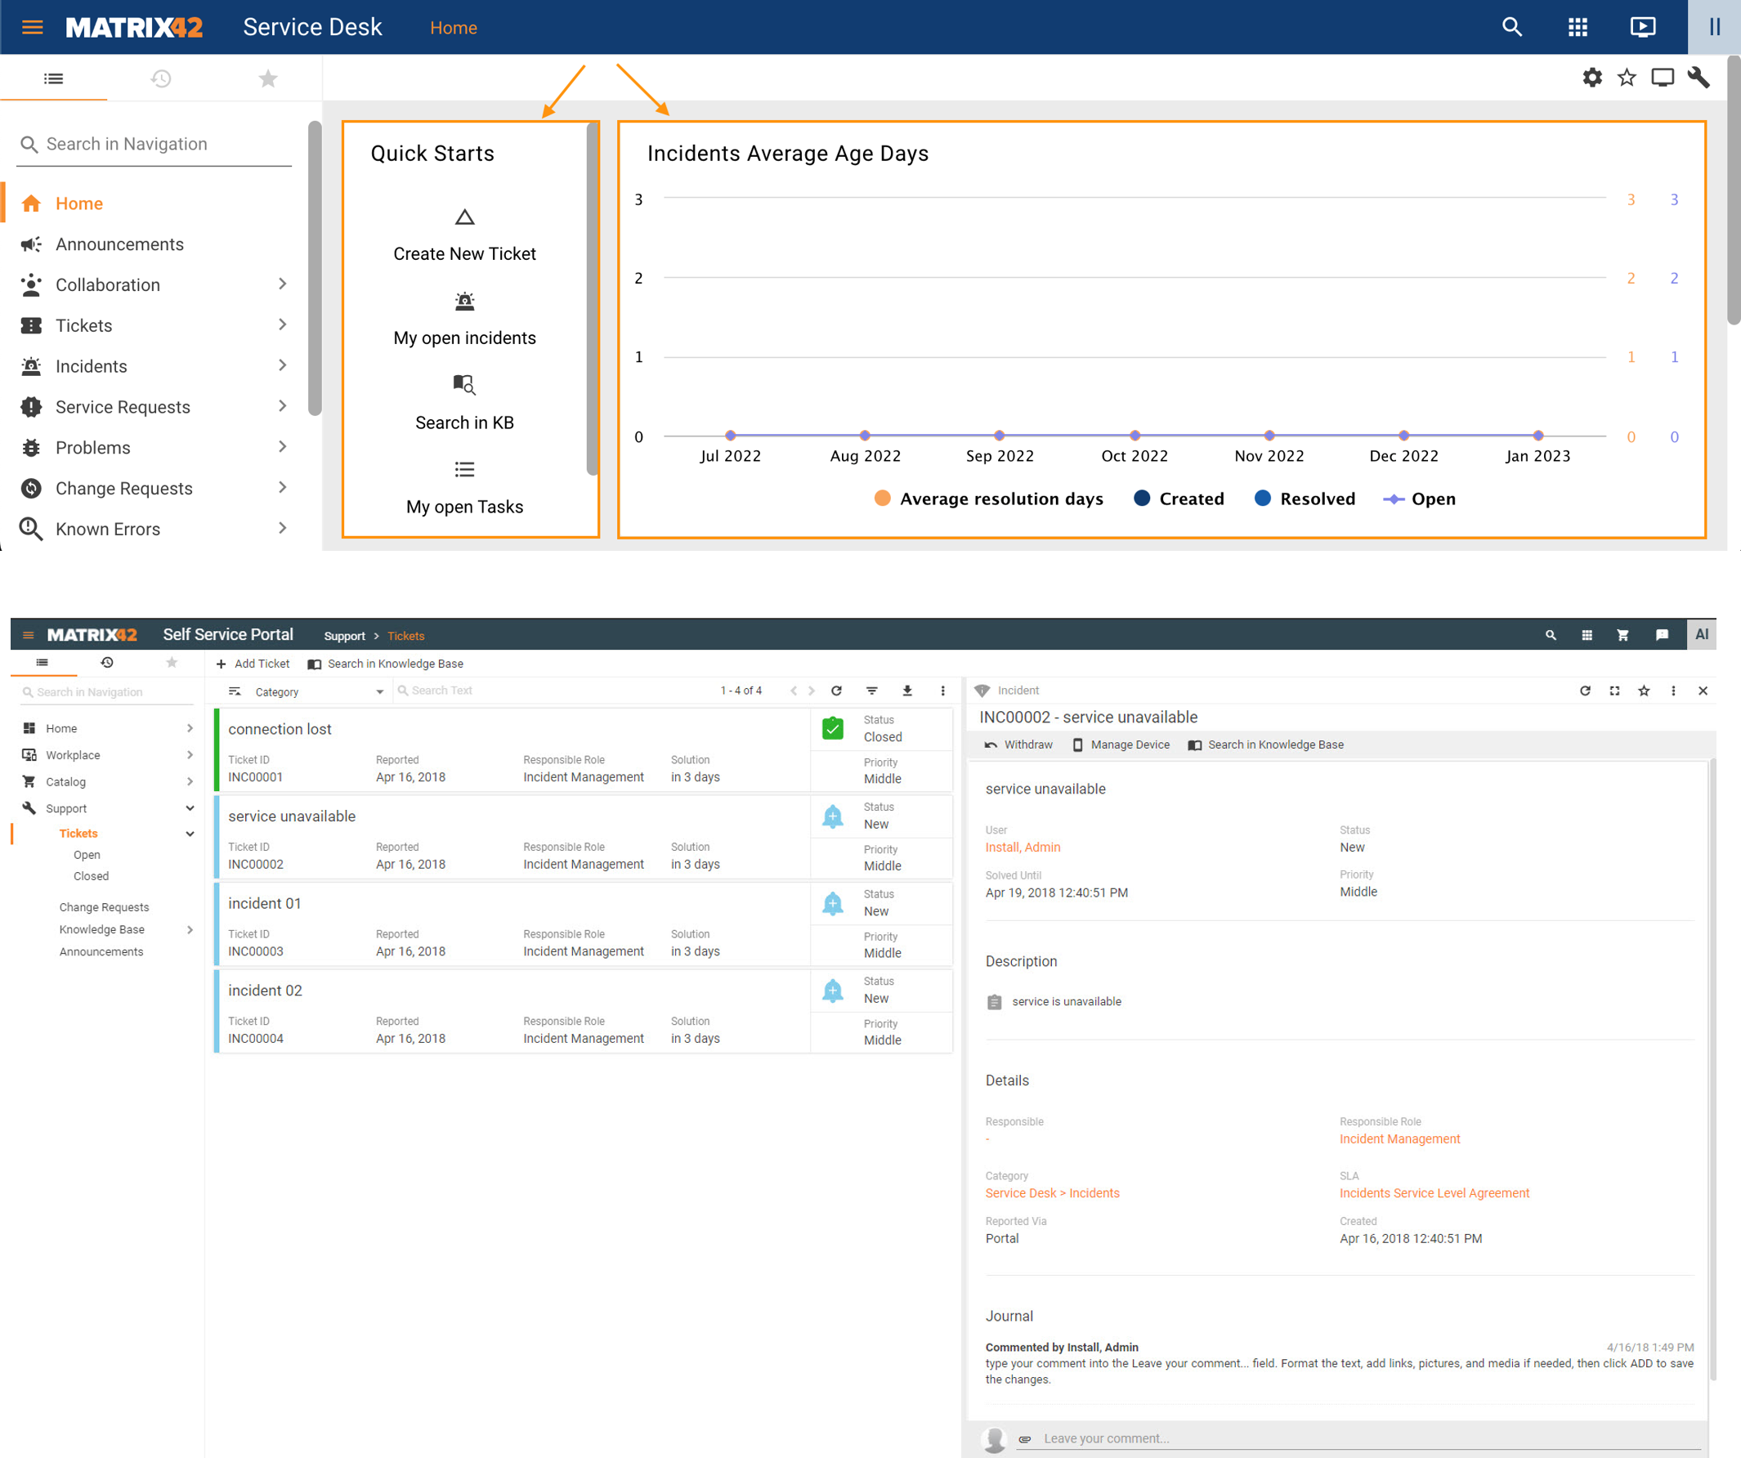The width and height of the screenshot is (1741, 1458).
Task: Expand the Knowledge Base submenu
Action: [190, 930]
